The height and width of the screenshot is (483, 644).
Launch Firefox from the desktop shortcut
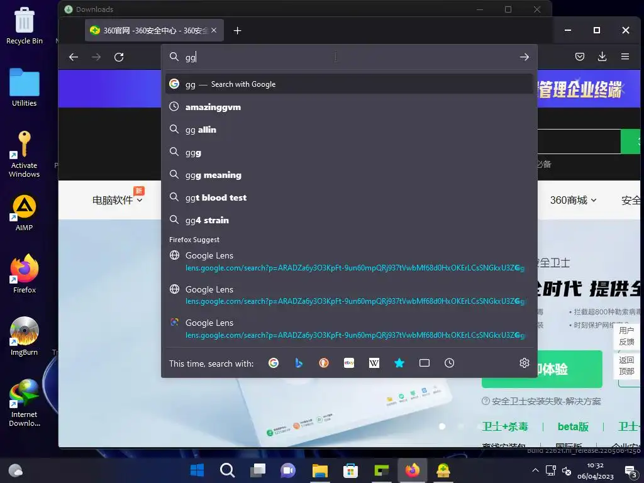25,274
